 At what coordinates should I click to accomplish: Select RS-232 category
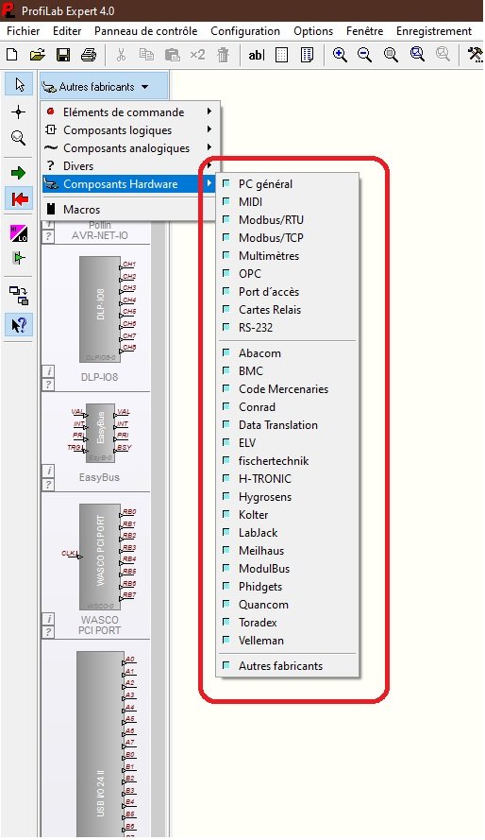coord(288,327)
